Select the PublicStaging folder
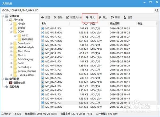 pos(25,59)
